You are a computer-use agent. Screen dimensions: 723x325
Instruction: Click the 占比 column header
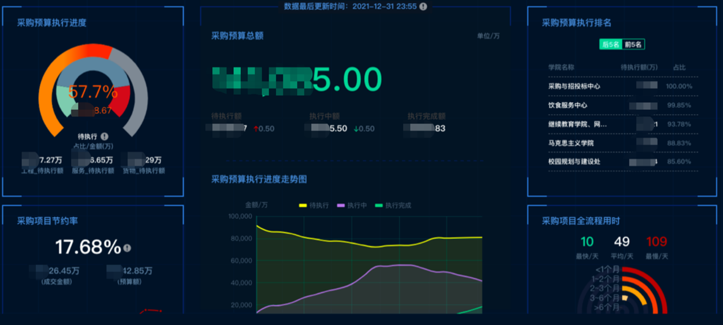tap(679, 67)
